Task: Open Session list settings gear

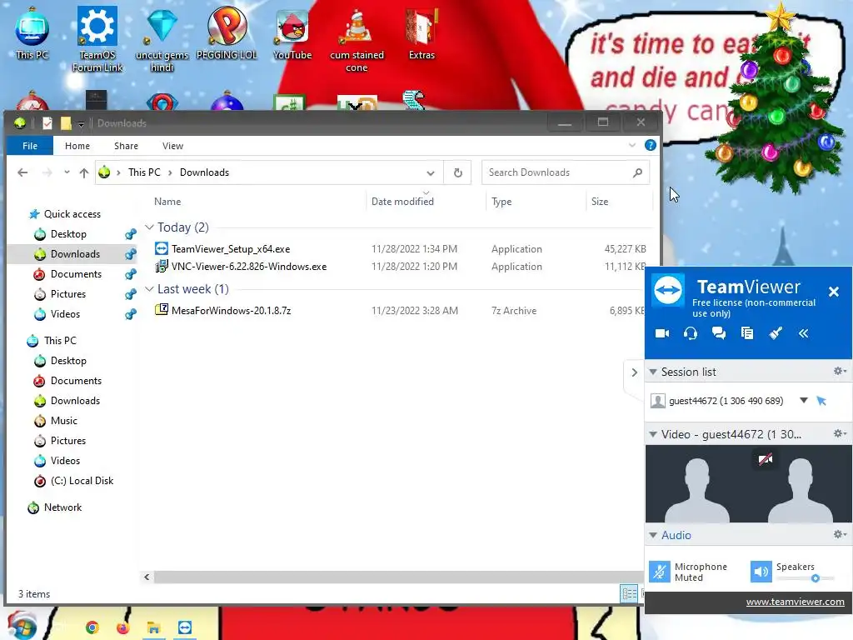Action: (840, 371)
